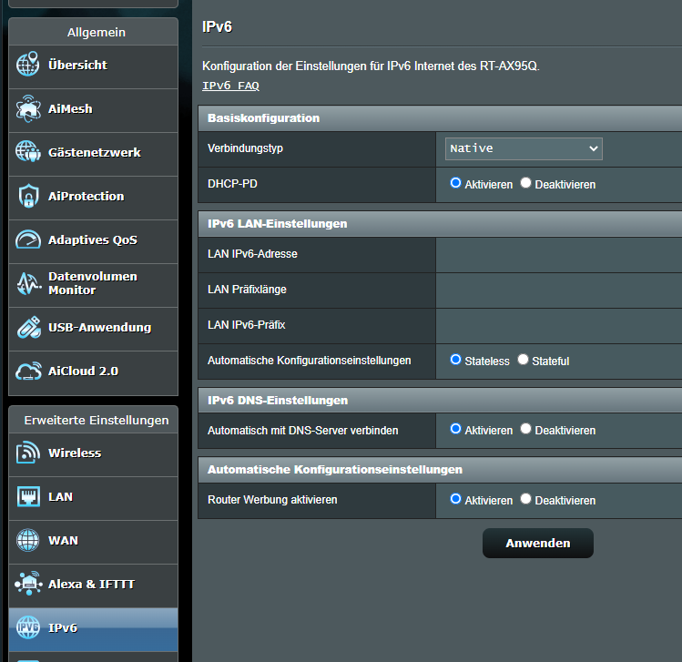This screenshot has width=682, height=662.
Task: Click the IPv6 DNS-Einstellungen section header
Action: (x=440, y=400)
